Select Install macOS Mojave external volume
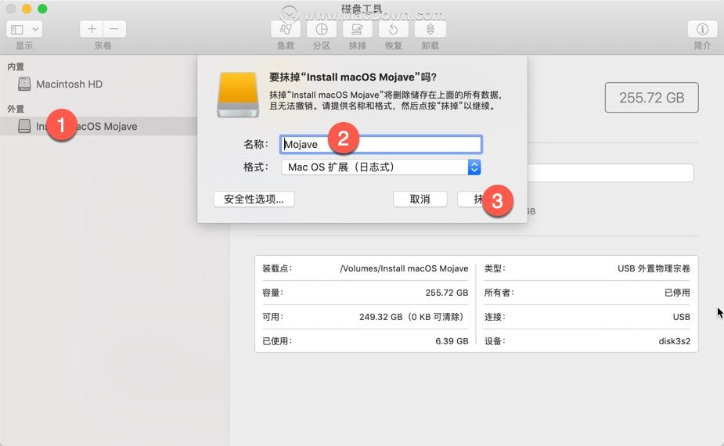724x446 pixels. (x=99, y=126)
